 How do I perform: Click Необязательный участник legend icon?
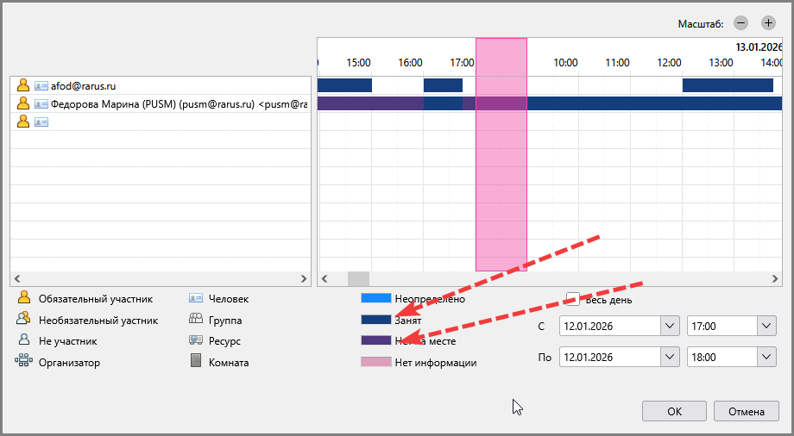point(23,319)
